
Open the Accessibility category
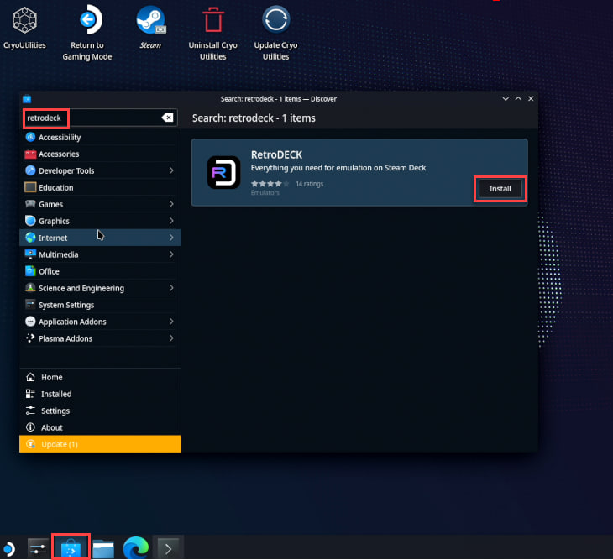100,137
